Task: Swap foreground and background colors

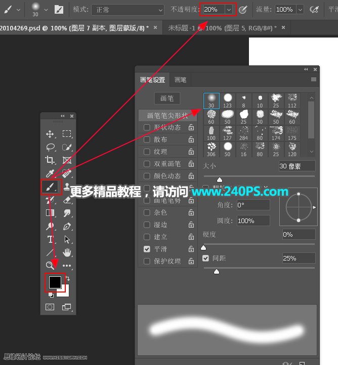Action: pos(68,278)
